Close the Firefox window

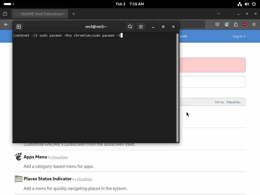click(x=255, y=14)
